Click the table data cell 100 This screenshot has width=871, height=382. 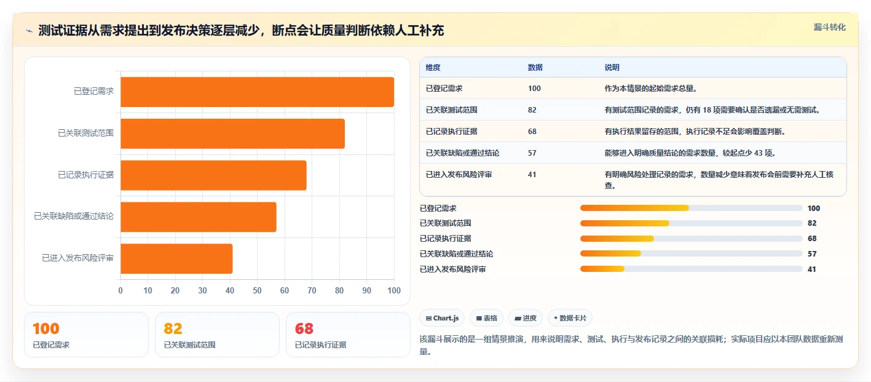(534, 89)
